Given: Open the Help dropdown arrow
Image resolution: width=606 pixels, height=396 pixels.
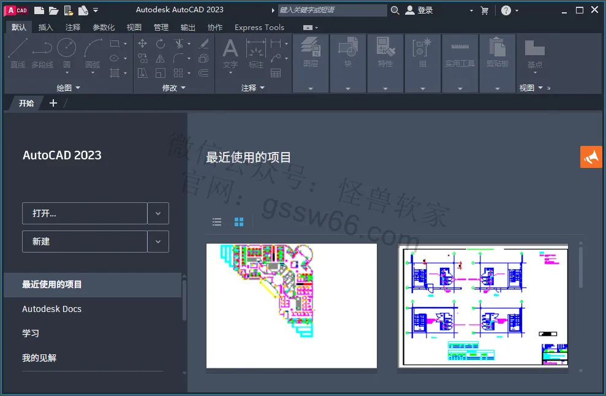Looking at the screenshot, I should [517, 11].
